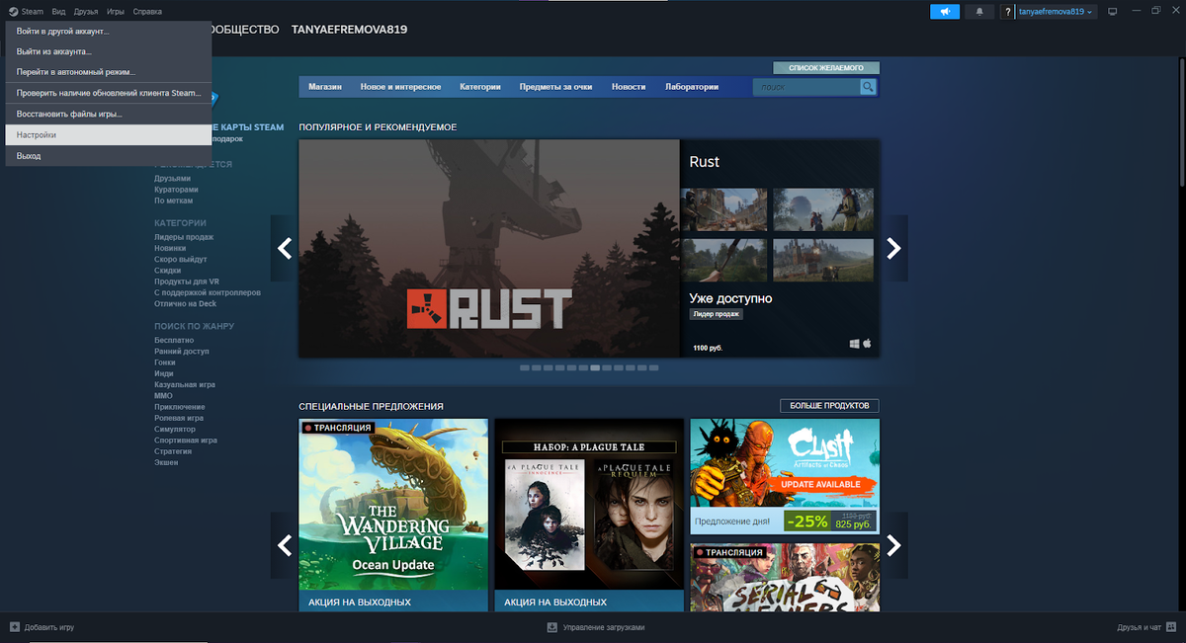
Task: Launch Big Picture mode monitor icon
Action: pyautogui.click(x=1112, y=11)
